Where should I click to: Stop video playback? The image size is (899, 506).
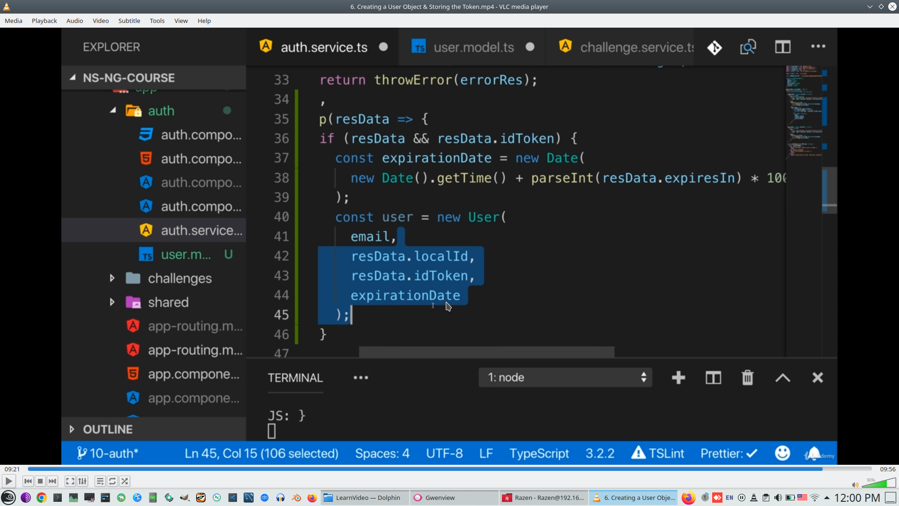pyautogui.click(x=40, y=481)
